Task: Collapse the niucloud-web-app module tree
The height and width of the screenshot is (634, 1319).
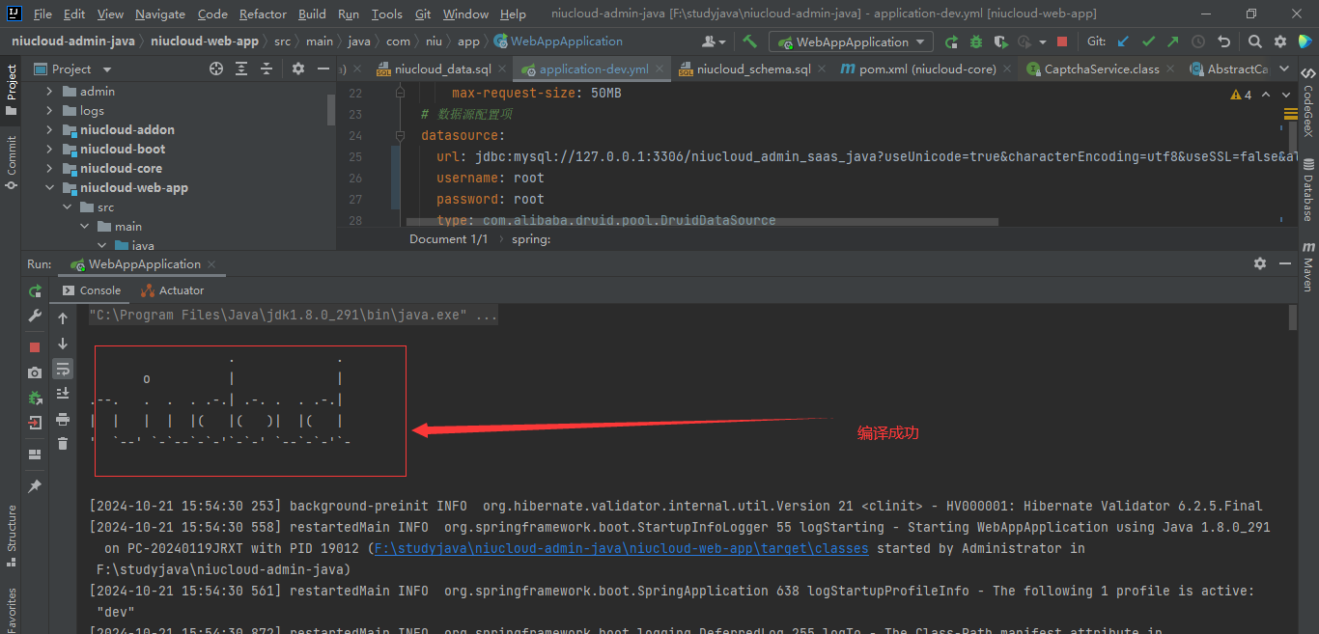Action: tap(49, 187)
